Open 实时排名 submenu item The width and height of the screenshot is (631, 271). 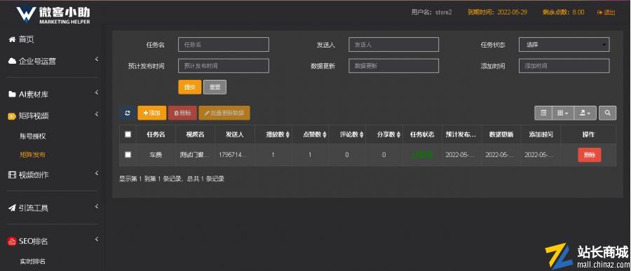click(x=32, y=261)
